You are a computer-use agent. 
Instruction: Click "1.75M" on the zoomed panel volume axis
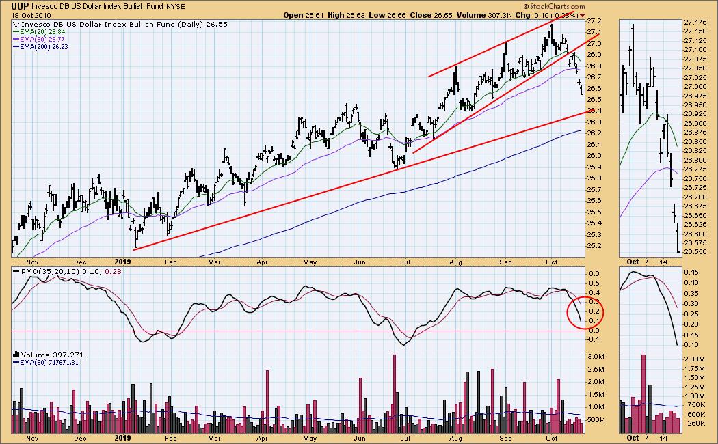click(696, 369)
